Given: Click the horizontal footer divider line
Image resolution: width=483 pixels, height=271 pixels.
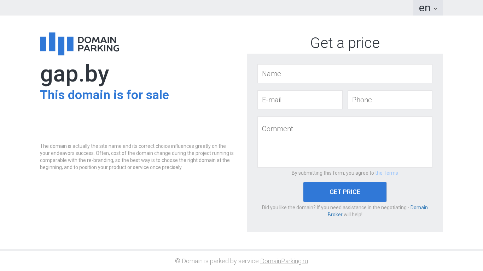Looking at the screenshot, I should coord(241,250).
